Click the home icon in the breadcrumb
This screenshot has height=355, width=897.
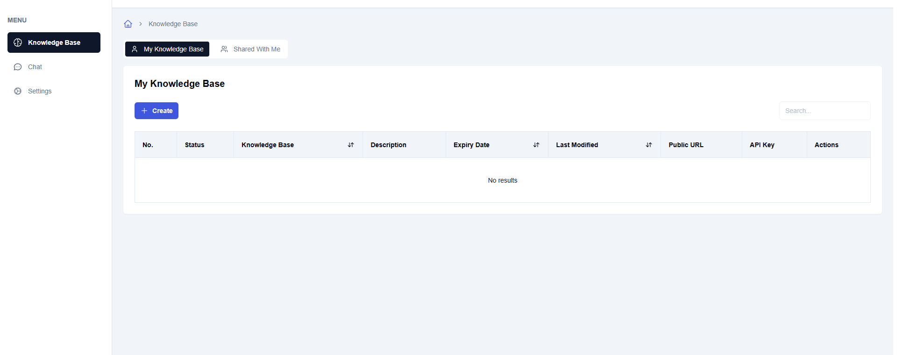pos(128,24)
